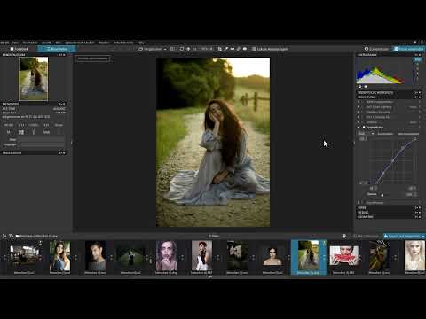Toggle highlight clipping icon below histogram

click(366, 87)
